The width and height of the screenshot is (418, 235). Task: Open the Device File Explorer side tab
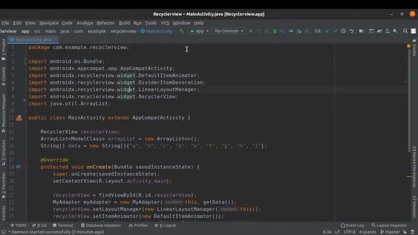point(414,167)
